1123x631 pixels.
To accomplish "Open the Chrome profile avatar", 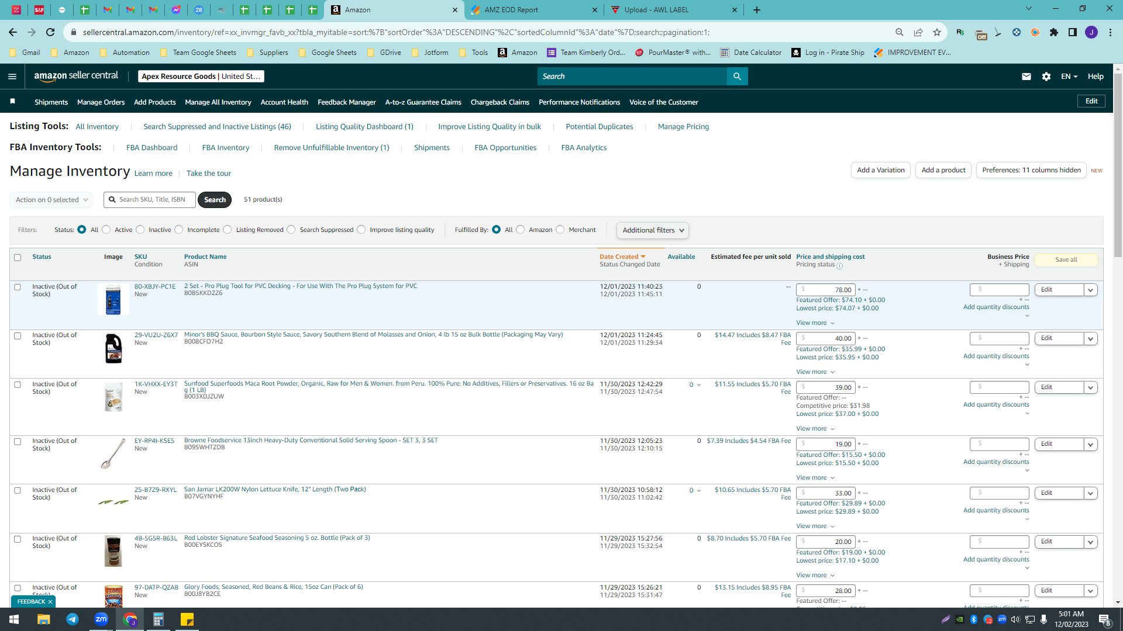I will (1091, 32).
